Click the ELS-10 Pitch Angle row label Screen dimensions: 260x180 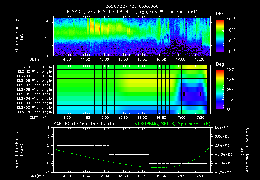pyautogui.click(x=35, y=72)
